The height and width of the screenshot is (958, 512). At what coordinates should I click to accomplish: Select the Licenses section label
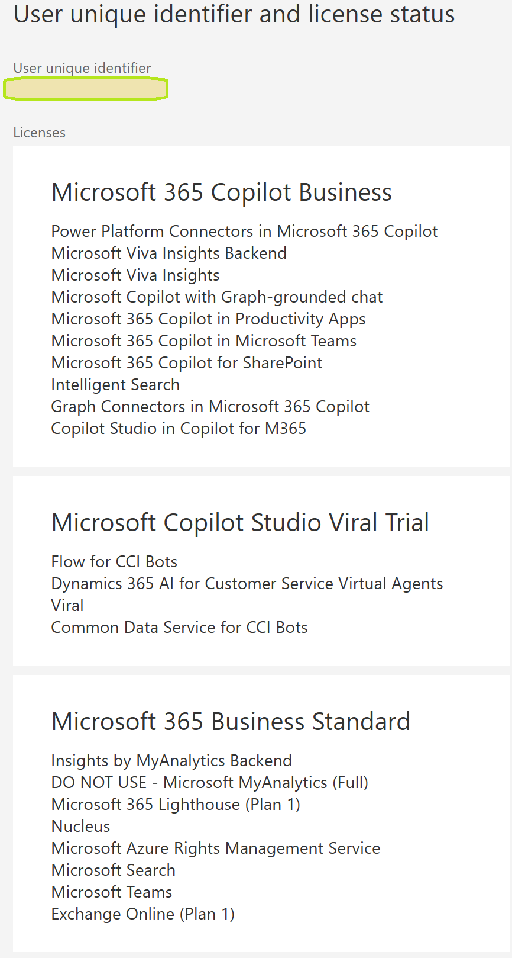tap(40, 133)
